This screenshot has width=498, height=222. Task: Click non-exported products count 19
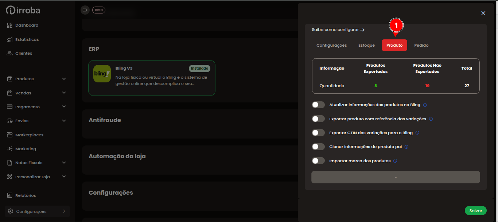(x=427, y=86)
